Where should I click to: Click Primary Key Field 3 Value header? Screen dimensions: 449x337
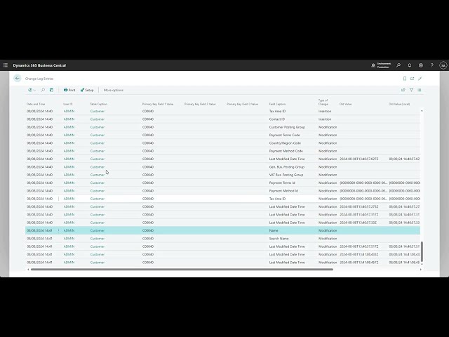click(x=242, y=104)
